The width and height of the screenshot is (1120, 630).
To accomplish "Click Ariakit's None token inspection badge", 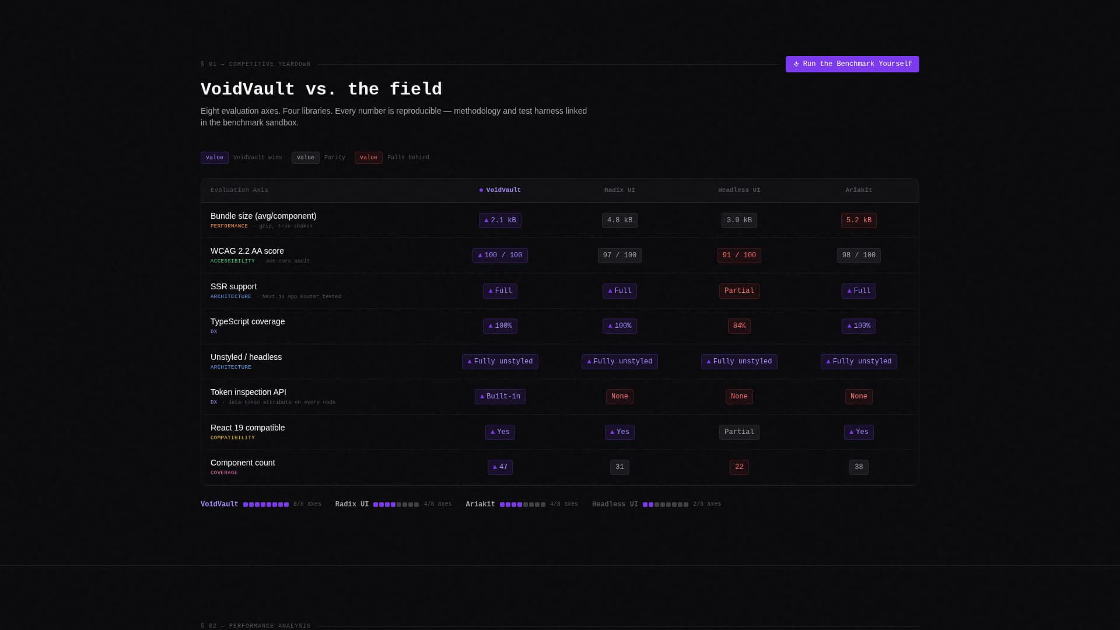I will [x=859, y=397].
